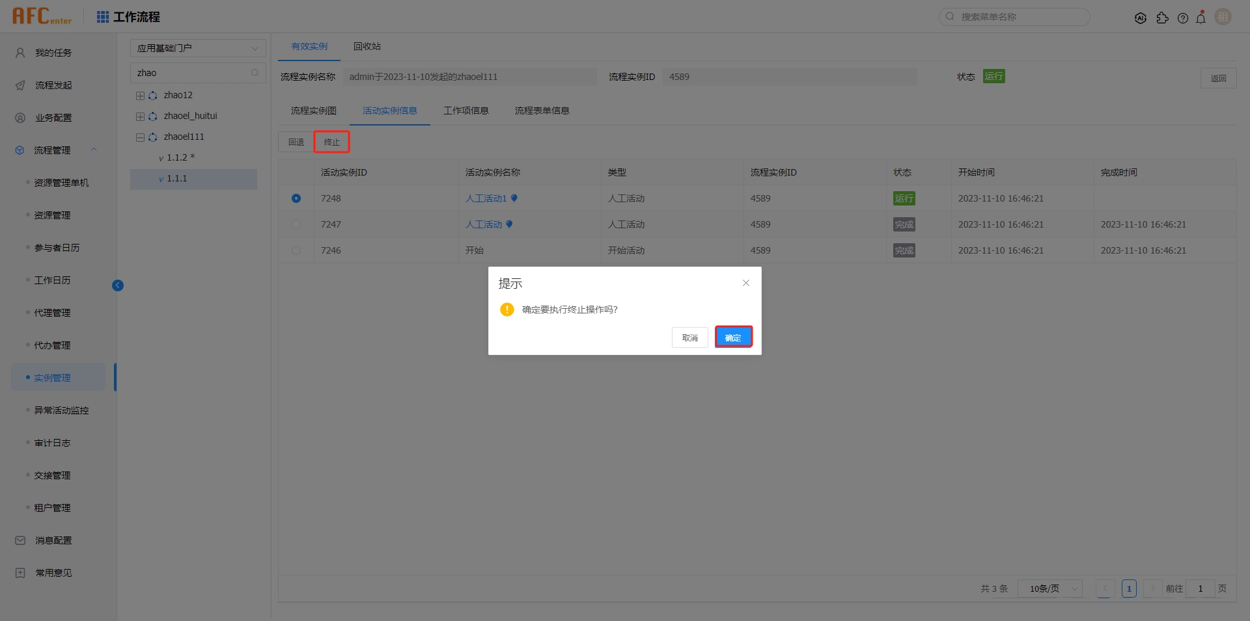Switch to the 流程实例图 tab
The image size is (1250, 621).
(313, 111)
